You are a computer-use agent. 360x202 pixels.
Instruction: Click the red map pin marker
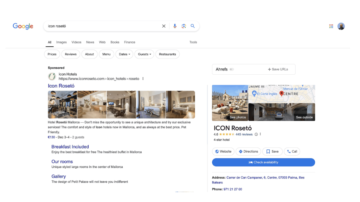pos(282,93)
